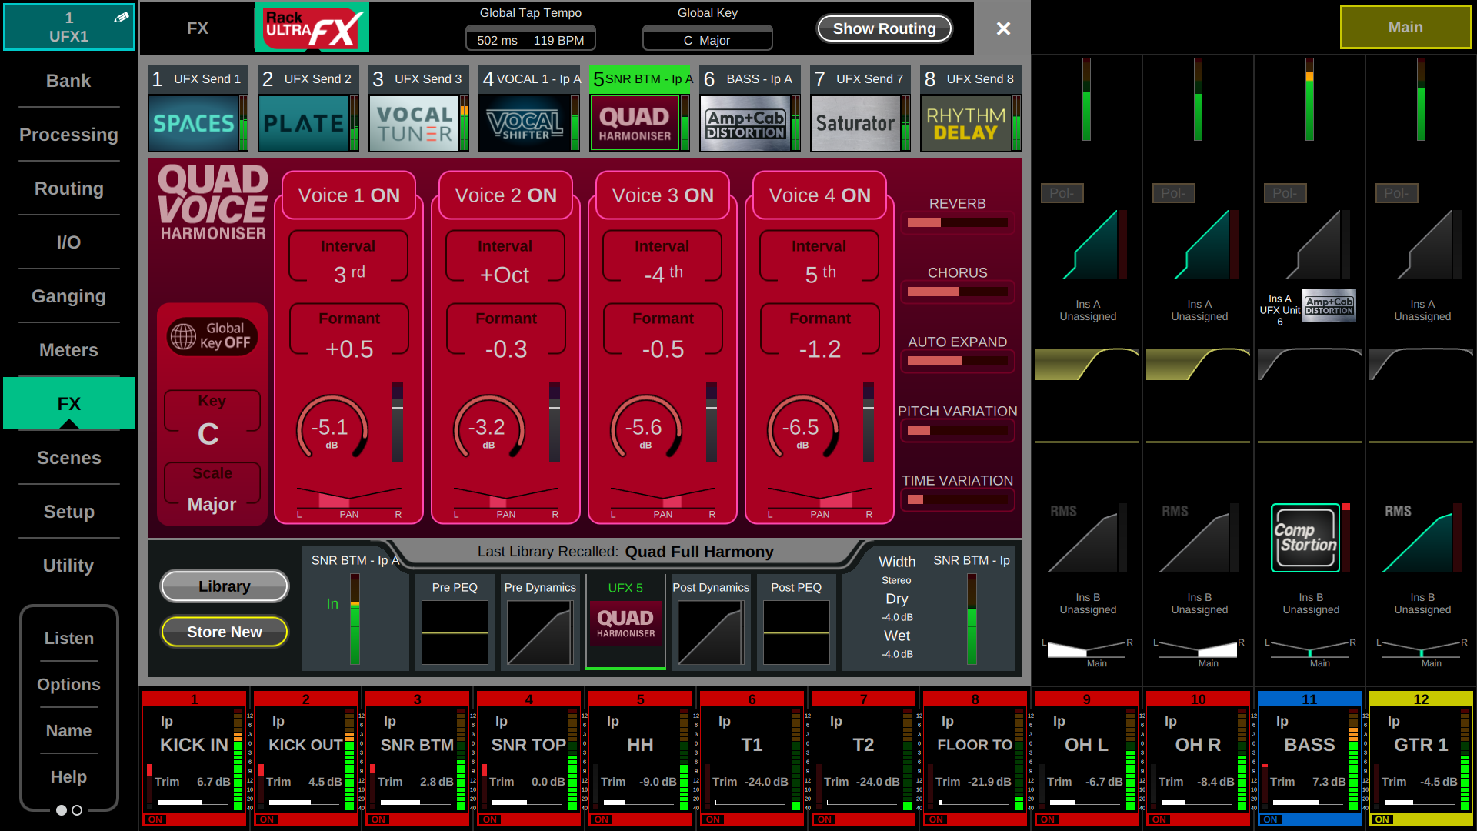This screenshot has width=1477, height=831.
Task: Open the Scenes menu item
Action: pos(68,458)
